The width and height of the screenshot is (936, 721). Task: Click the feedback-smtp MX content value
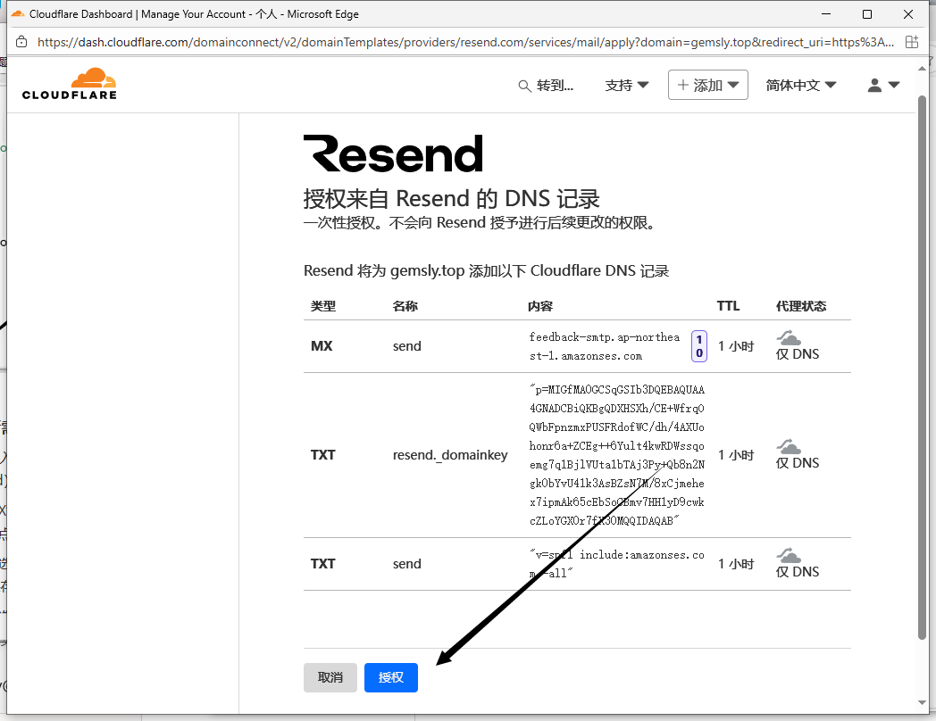coord(604,346)
